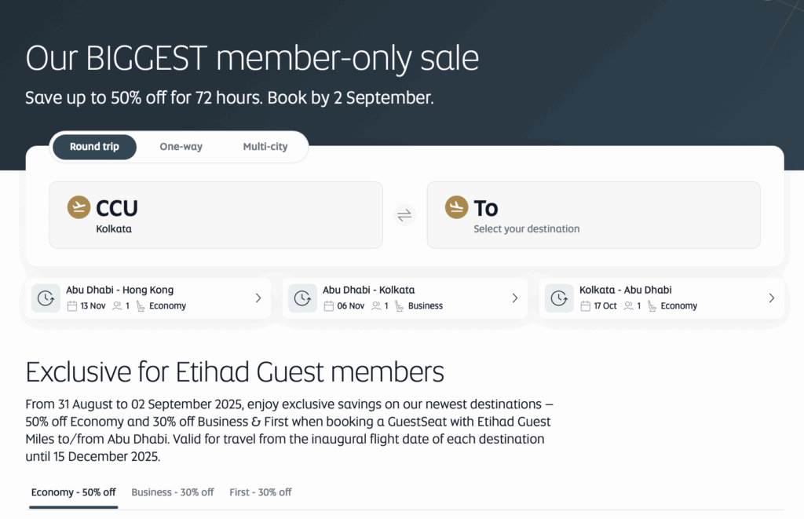Switch to the First - 30% off tab
Viewport: 804px width, 519px height.
260,492
